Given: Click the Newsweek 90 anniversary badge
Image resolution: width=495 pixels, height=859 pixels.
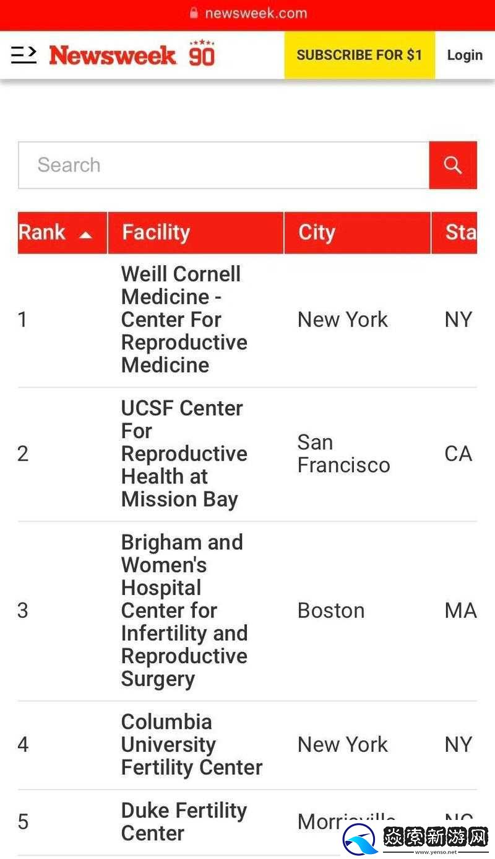Looking at the screenshot, I should pos(202,53).
